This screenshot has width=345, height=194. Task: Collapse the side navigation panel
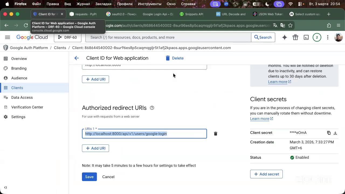[x=5, y=188]
